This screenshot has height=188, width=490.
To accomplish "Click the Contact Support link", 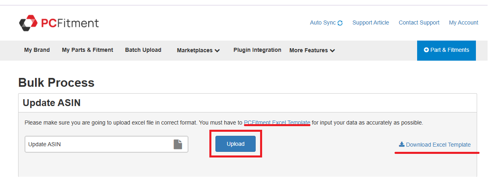I will [x=419, y=23].
